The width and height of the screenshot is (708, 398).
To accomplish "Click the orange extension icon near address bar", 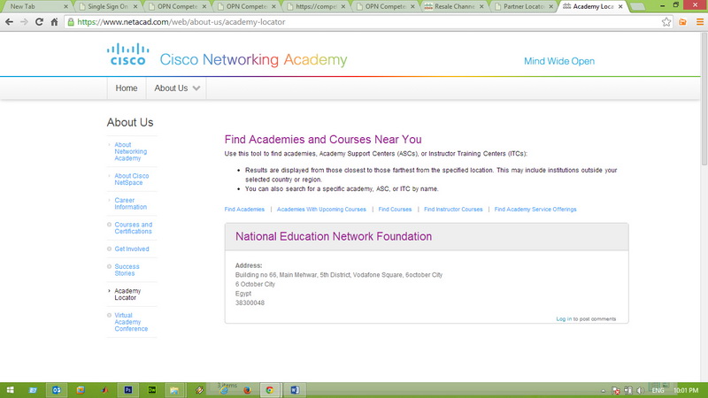I will pos(682,21).
